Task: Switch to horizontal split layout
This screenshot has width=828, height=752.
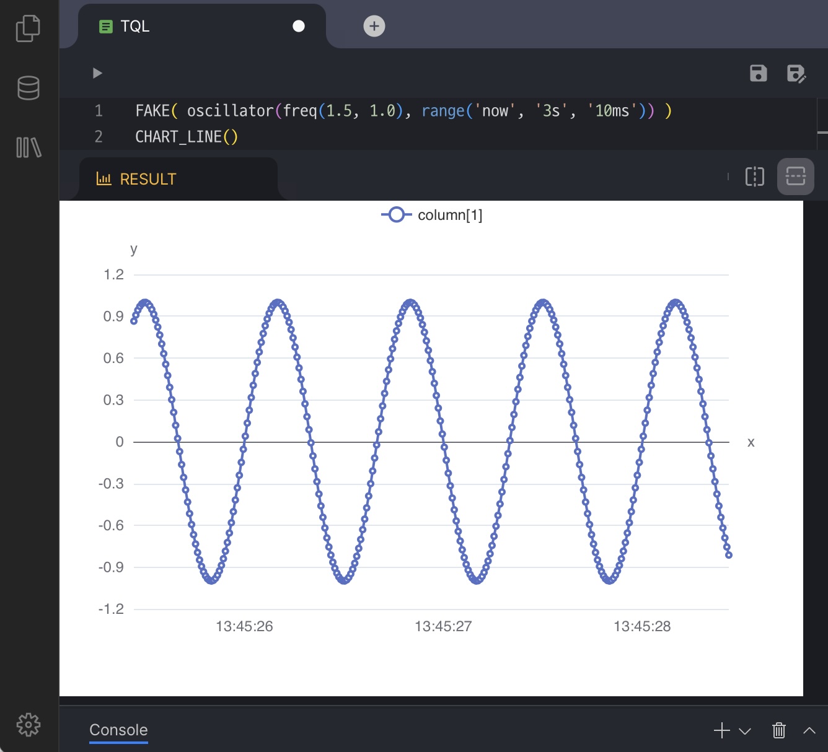Action: (795, 177)
